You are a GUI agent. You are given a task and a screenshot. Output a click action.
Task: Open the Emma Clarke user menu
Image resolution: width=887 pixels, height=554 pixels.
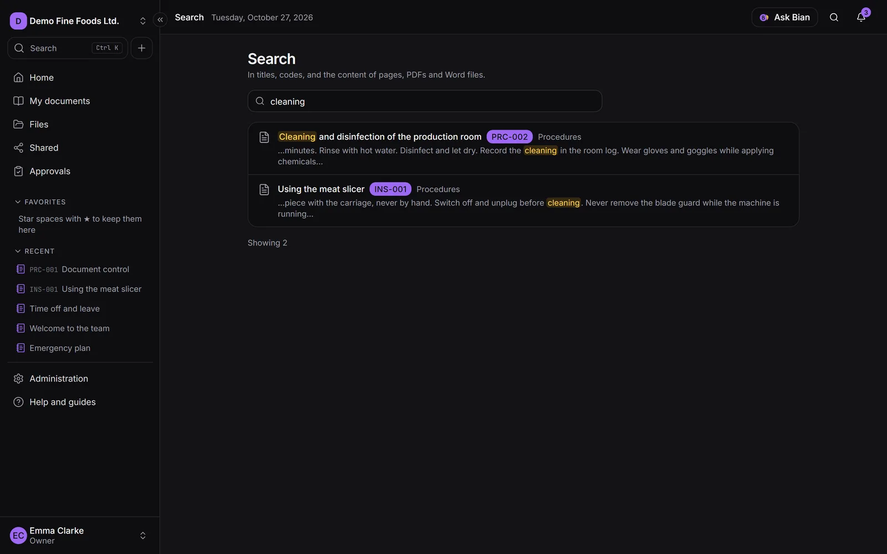(80, 536)
